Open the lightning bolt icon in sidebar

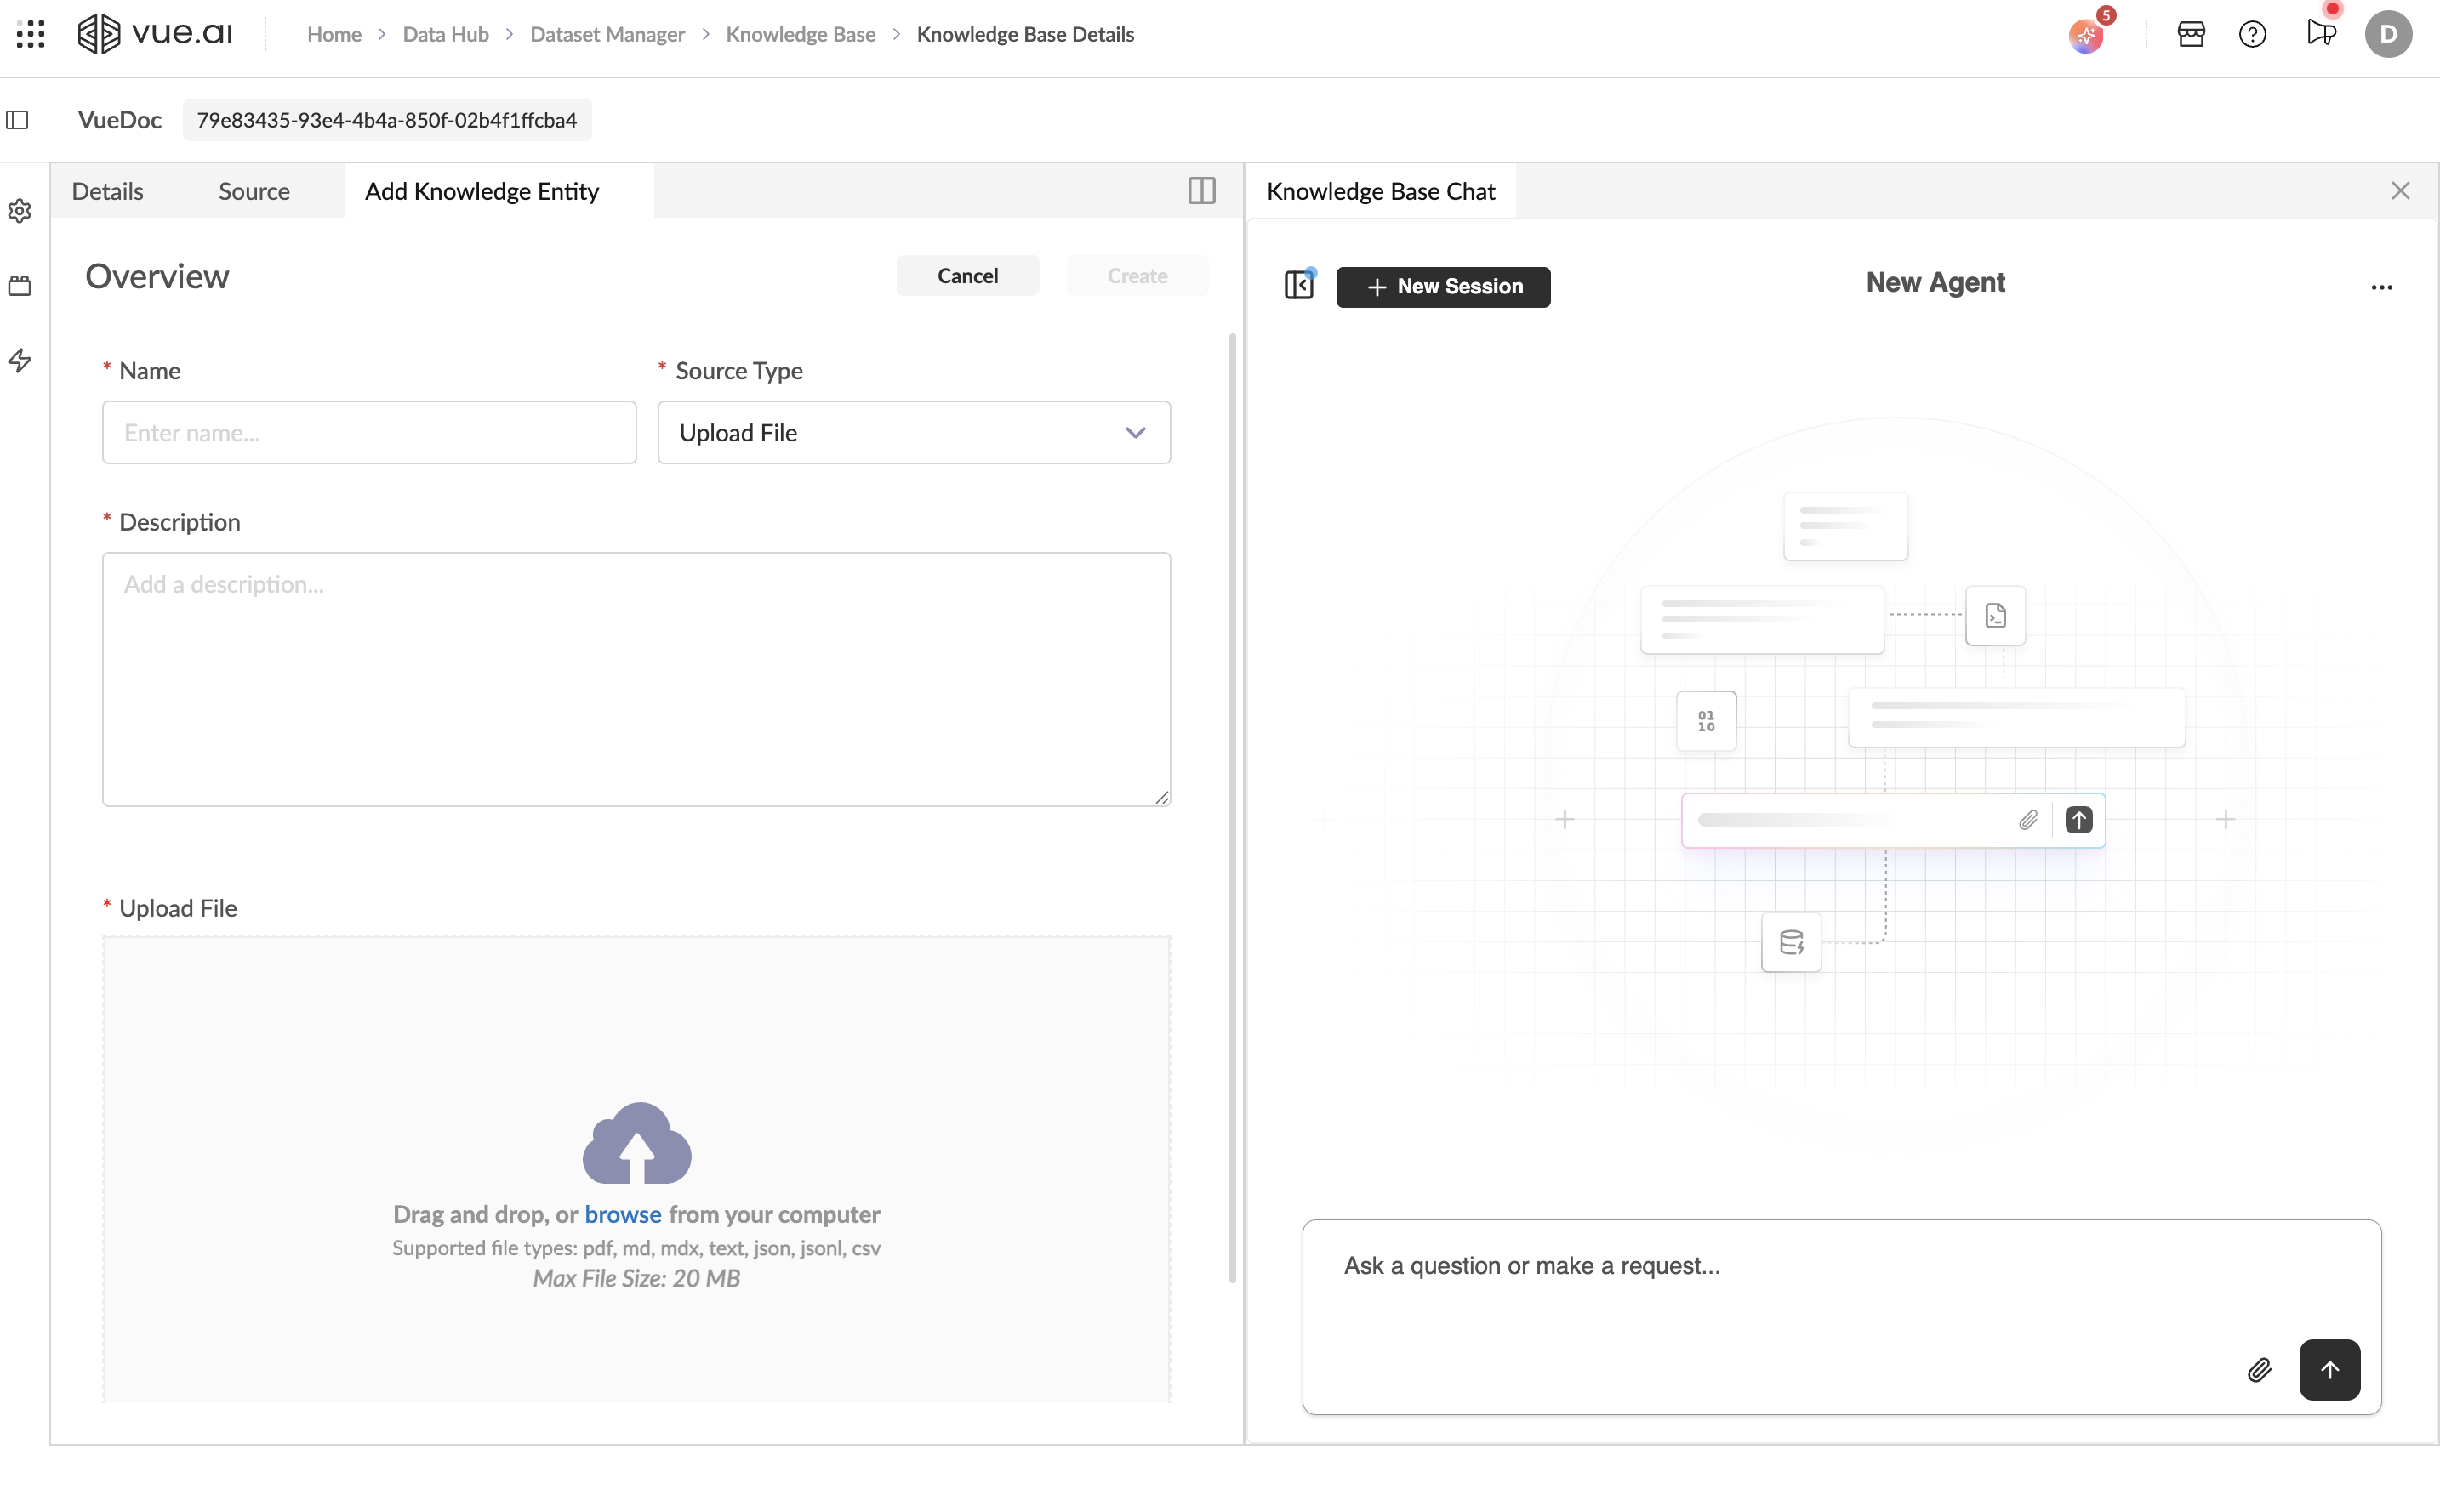(x=20, y=360)
